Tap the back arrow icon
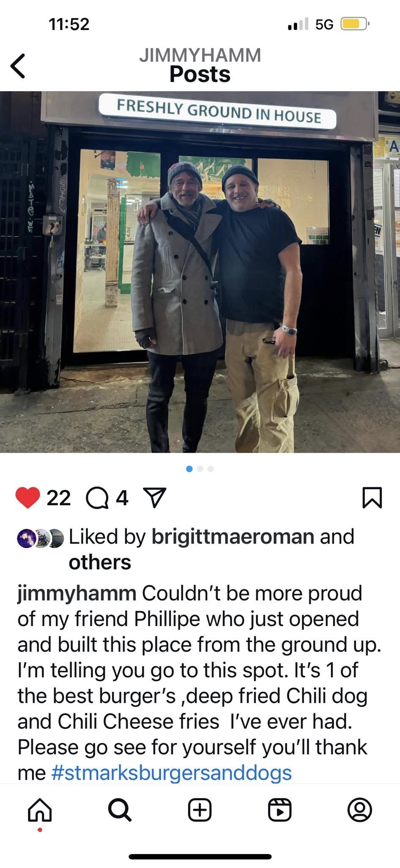Viewport: 400px width, 868px height. point(18,66)
